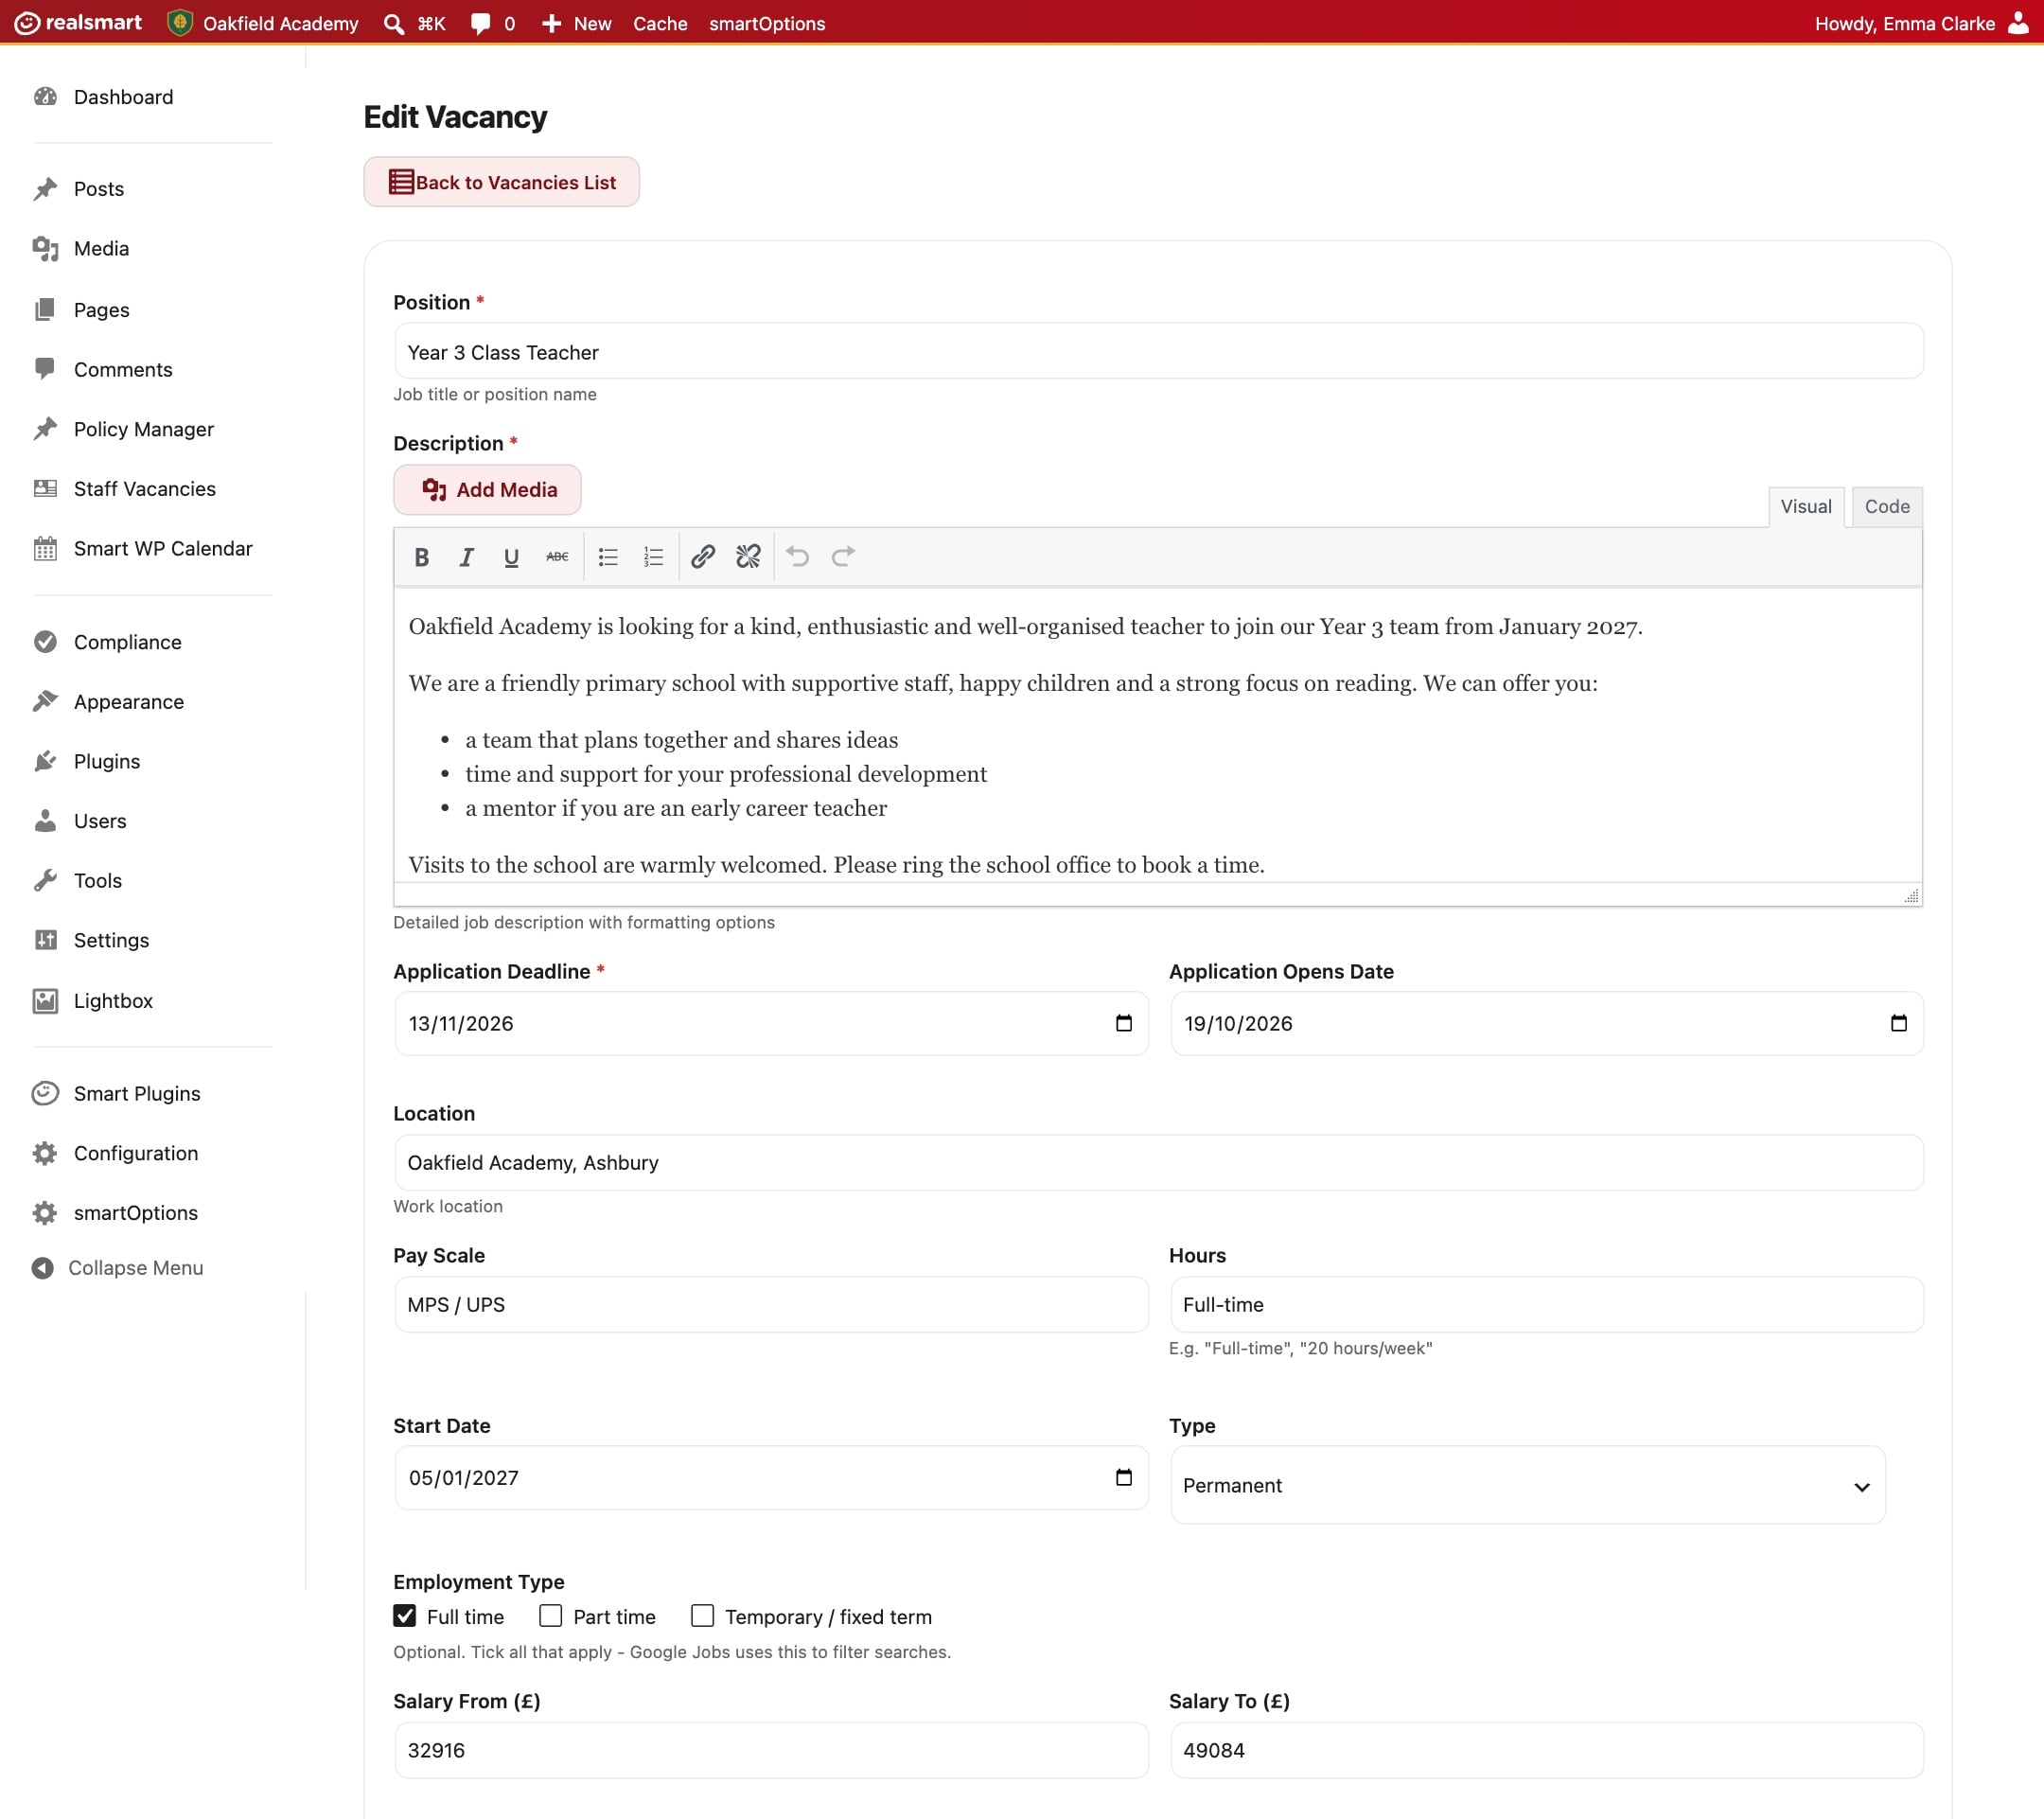Image resolution: width=2044 pixels, height=1819 pixels.
Task: Click the Hours input field
Action: coord(1546,1304)
